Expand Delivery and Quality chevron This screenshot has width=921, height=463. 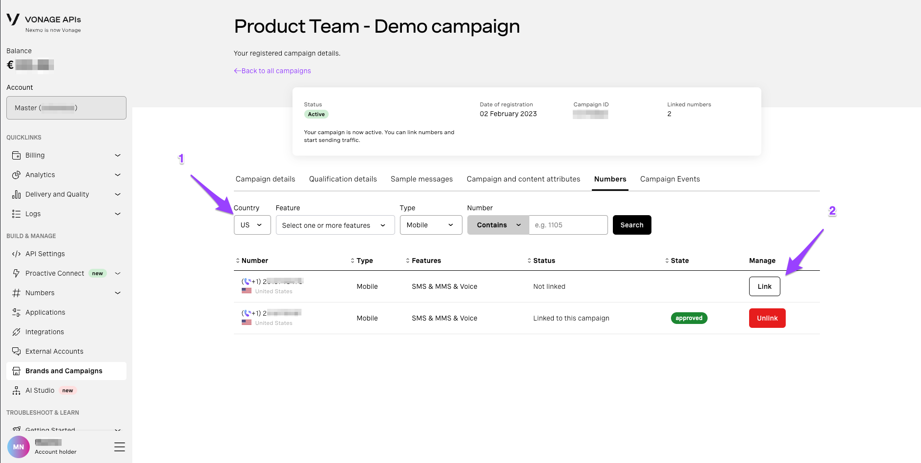click(x=118, y=194)
